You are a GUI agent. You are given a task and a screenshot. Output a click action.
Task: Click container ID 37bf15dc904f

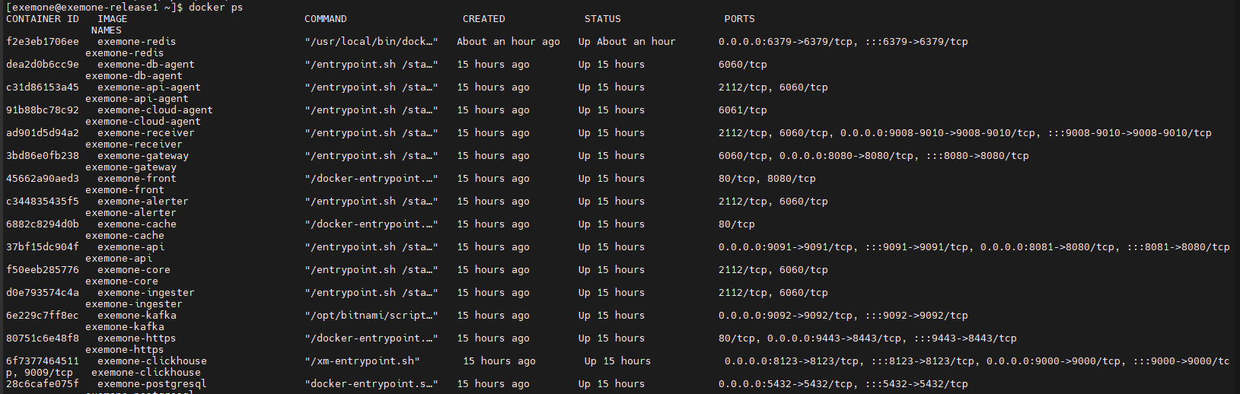[42, 247]
